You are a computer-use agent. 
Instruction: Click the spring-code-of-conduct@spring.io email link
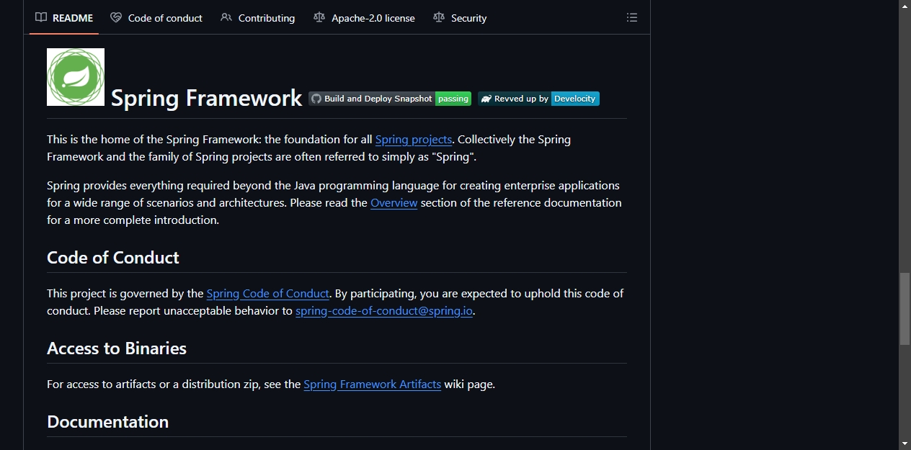coord(384,311)
